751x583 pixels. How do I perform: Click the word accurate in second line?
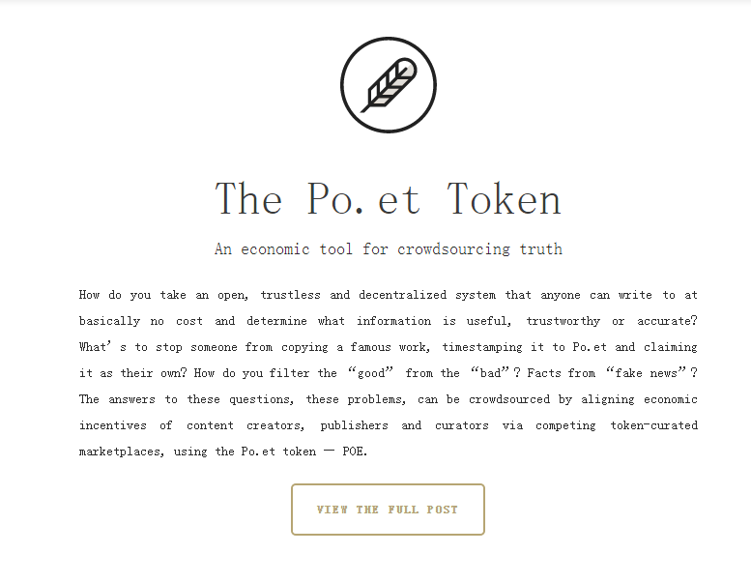click(x=664, y=321)
